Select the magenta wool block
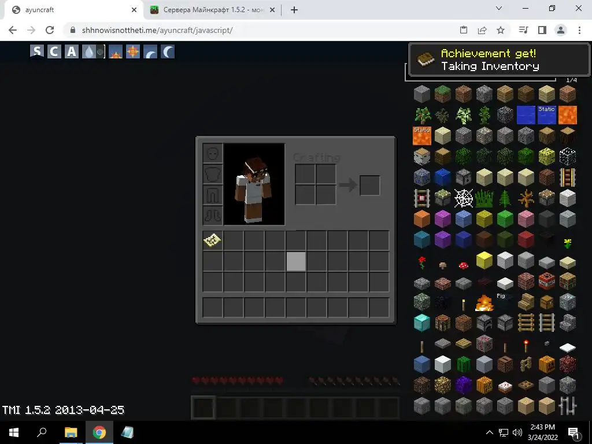 [x=442, y=219]
